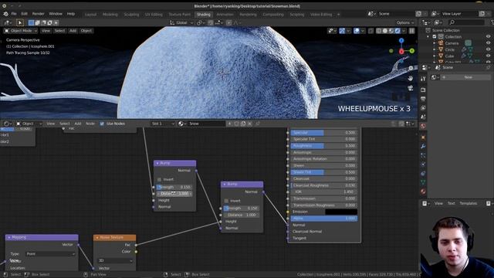Screen dimensions: 494x278
Task: Click the pan view hand icon
Action: (410, 78)
